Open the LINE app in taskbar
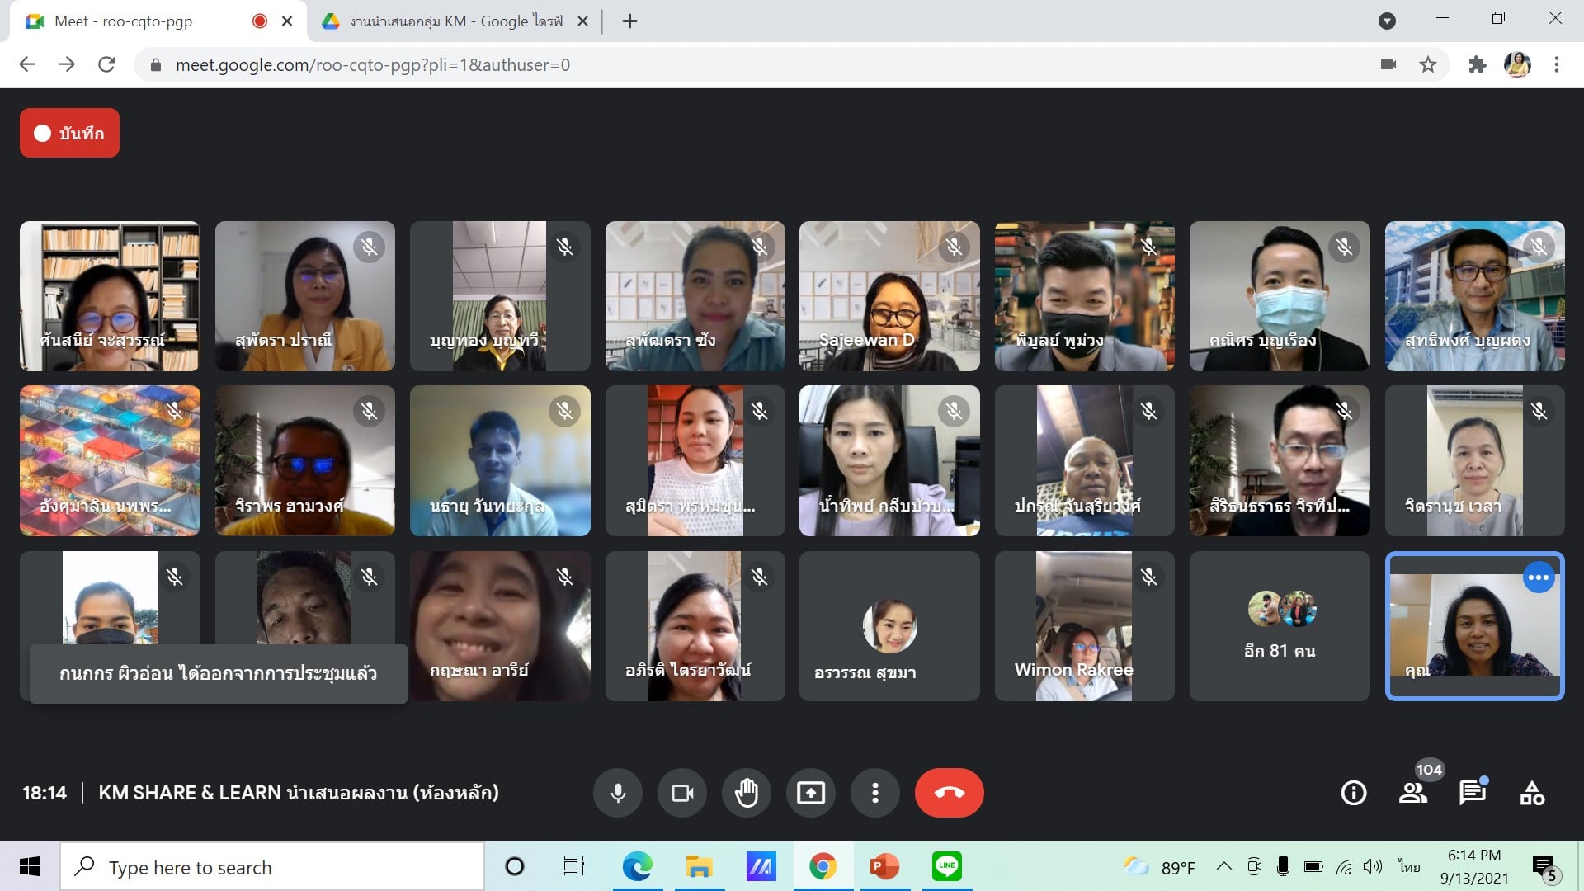Viewport: 1584px width, 891px height. 946,866
